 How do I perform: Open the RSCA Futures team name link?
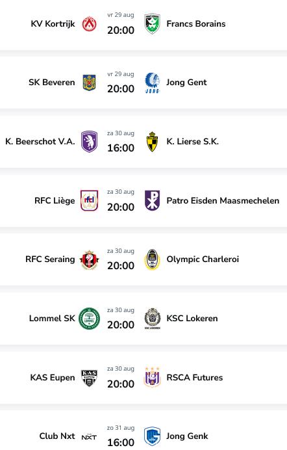[195, 377]
